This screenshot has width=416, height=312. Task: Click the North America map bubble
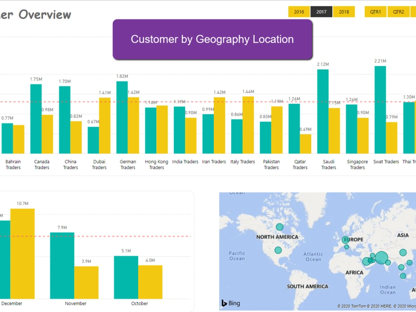click(280, 227)
